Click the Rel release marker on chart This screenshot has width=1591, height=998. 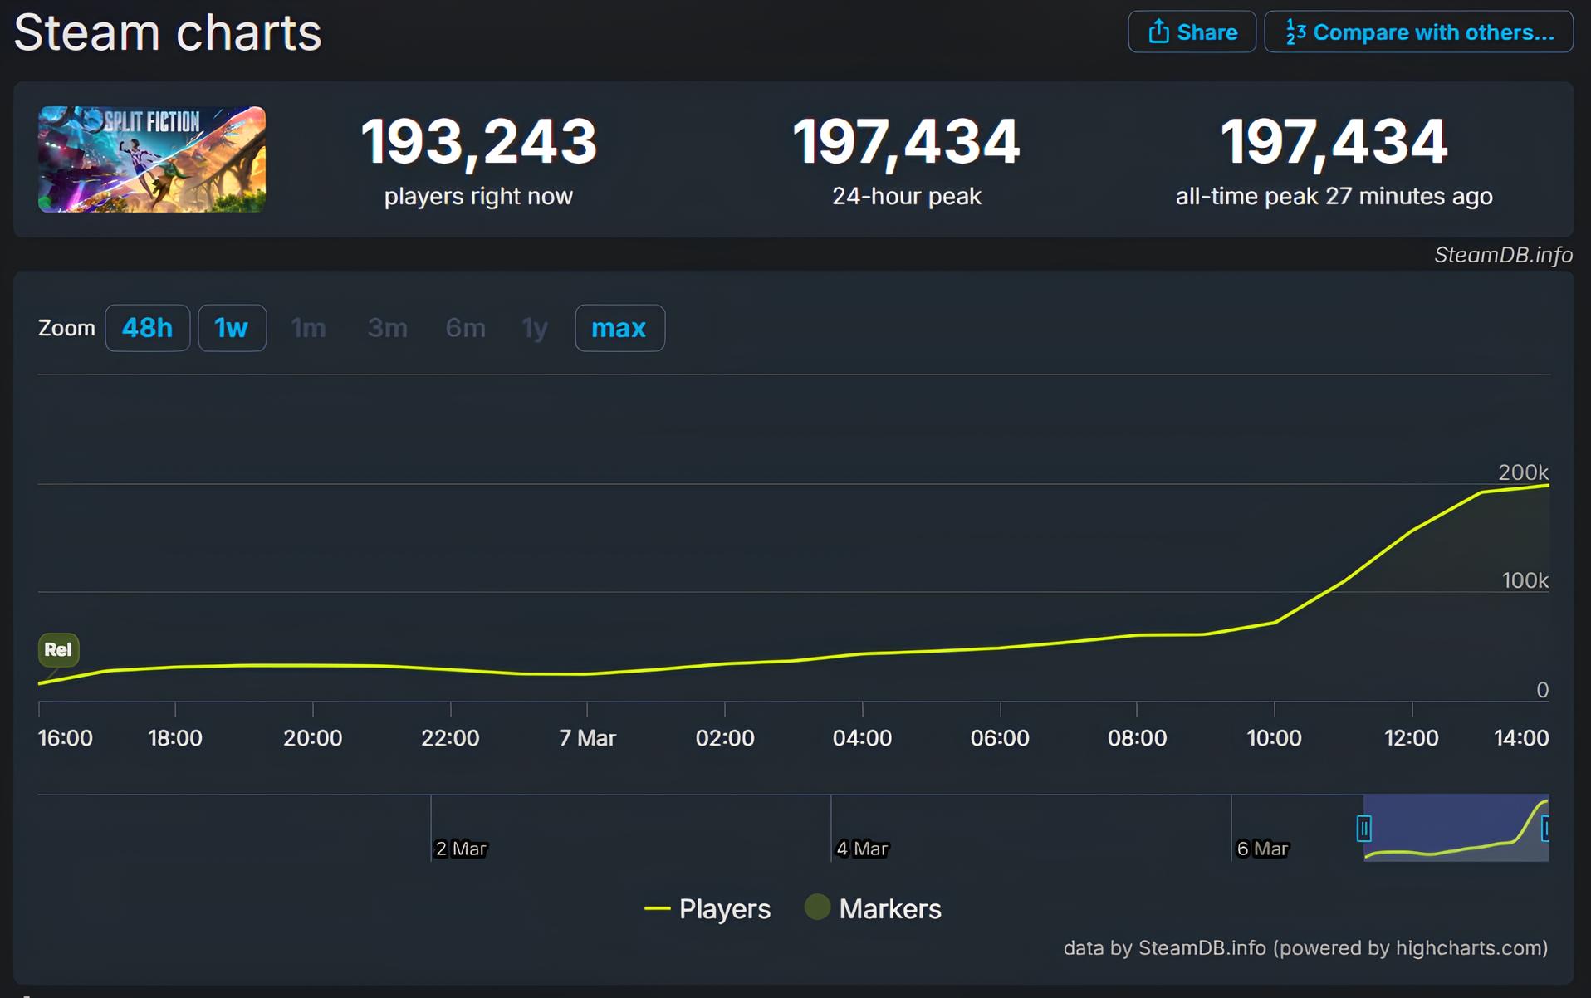[58, 649]
